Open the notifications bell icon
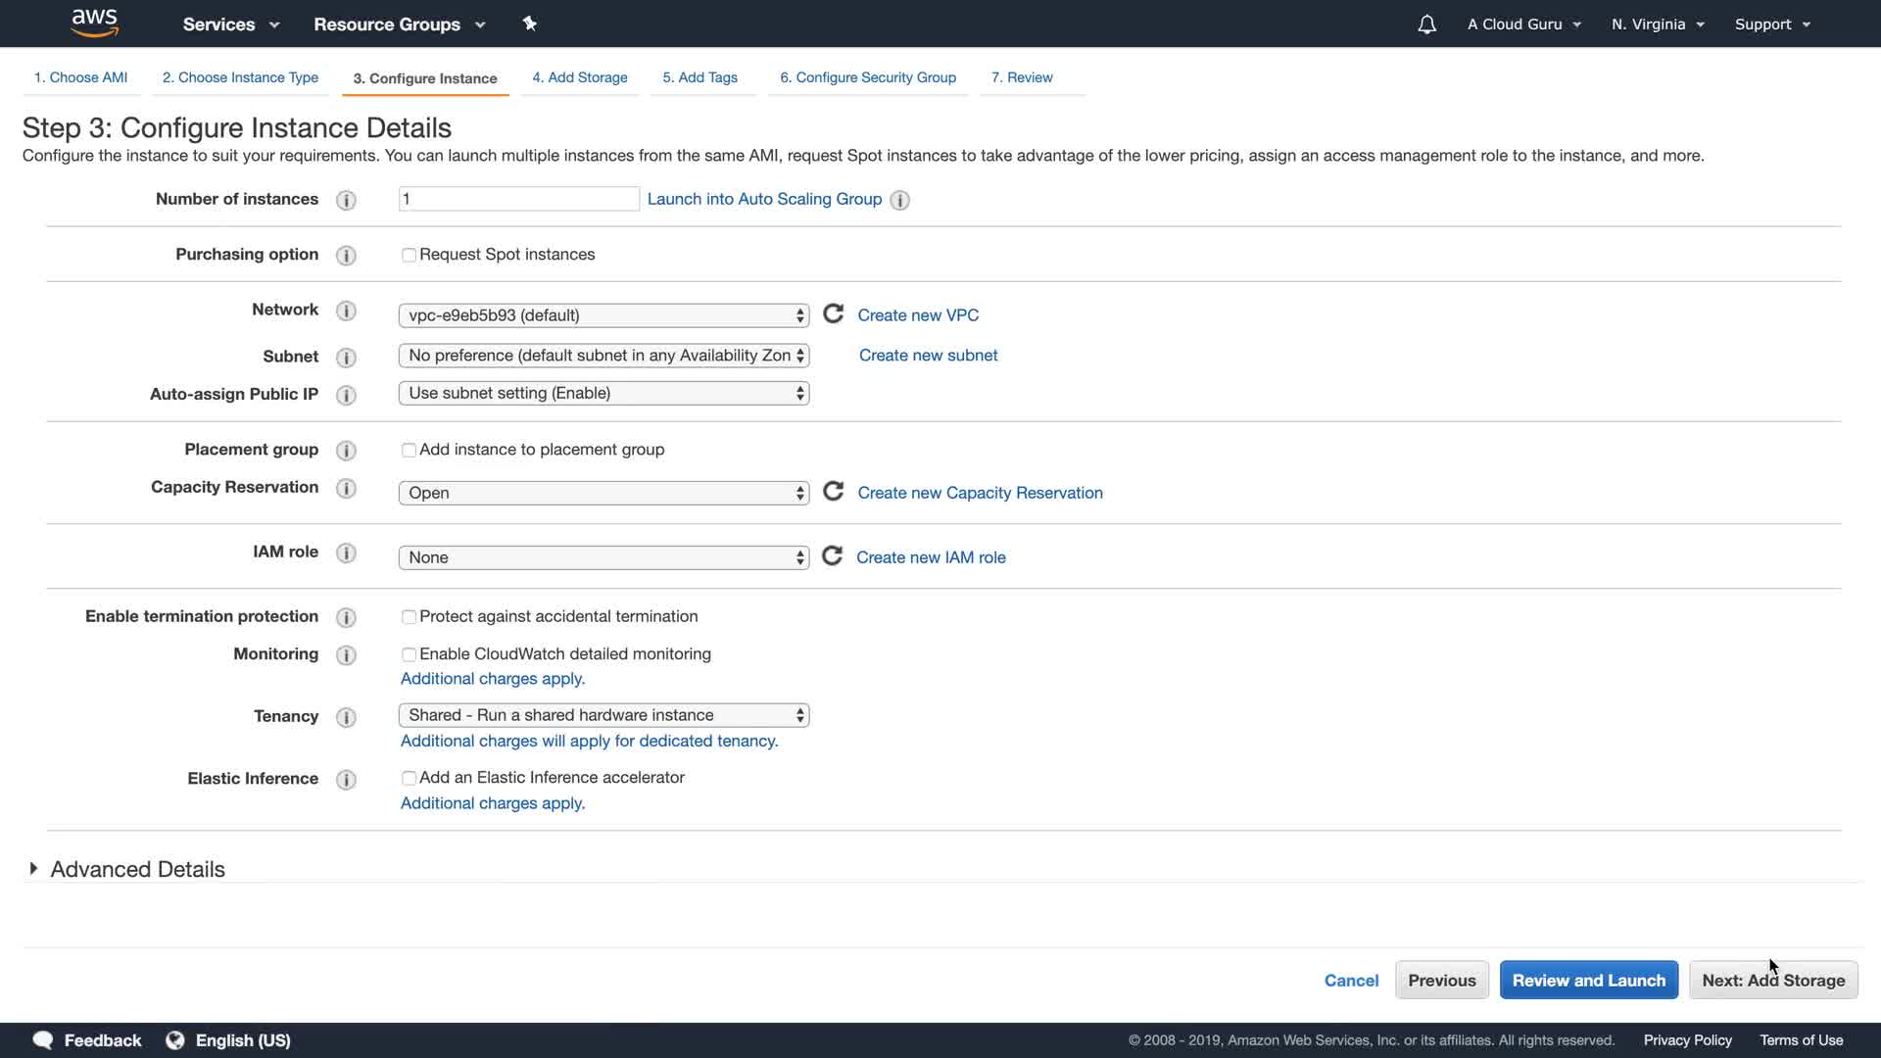The height and width of the screenshot is (1058, 1881). point(1426,24)
